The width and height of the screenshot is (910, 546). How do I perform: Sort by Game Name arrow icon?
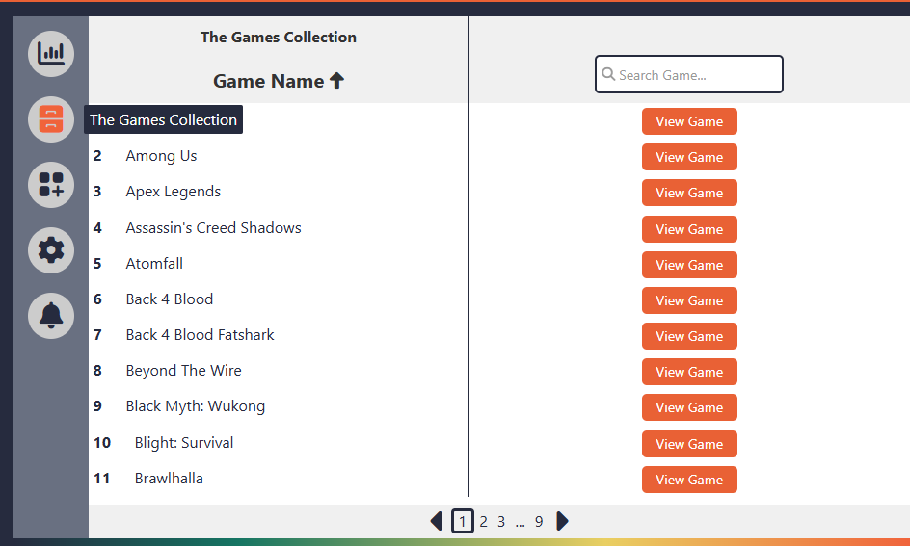pos(336,81)
